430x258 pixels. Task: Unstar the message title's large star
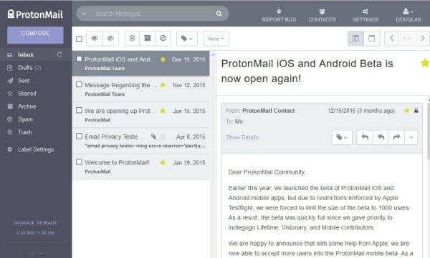coord(425,63)
